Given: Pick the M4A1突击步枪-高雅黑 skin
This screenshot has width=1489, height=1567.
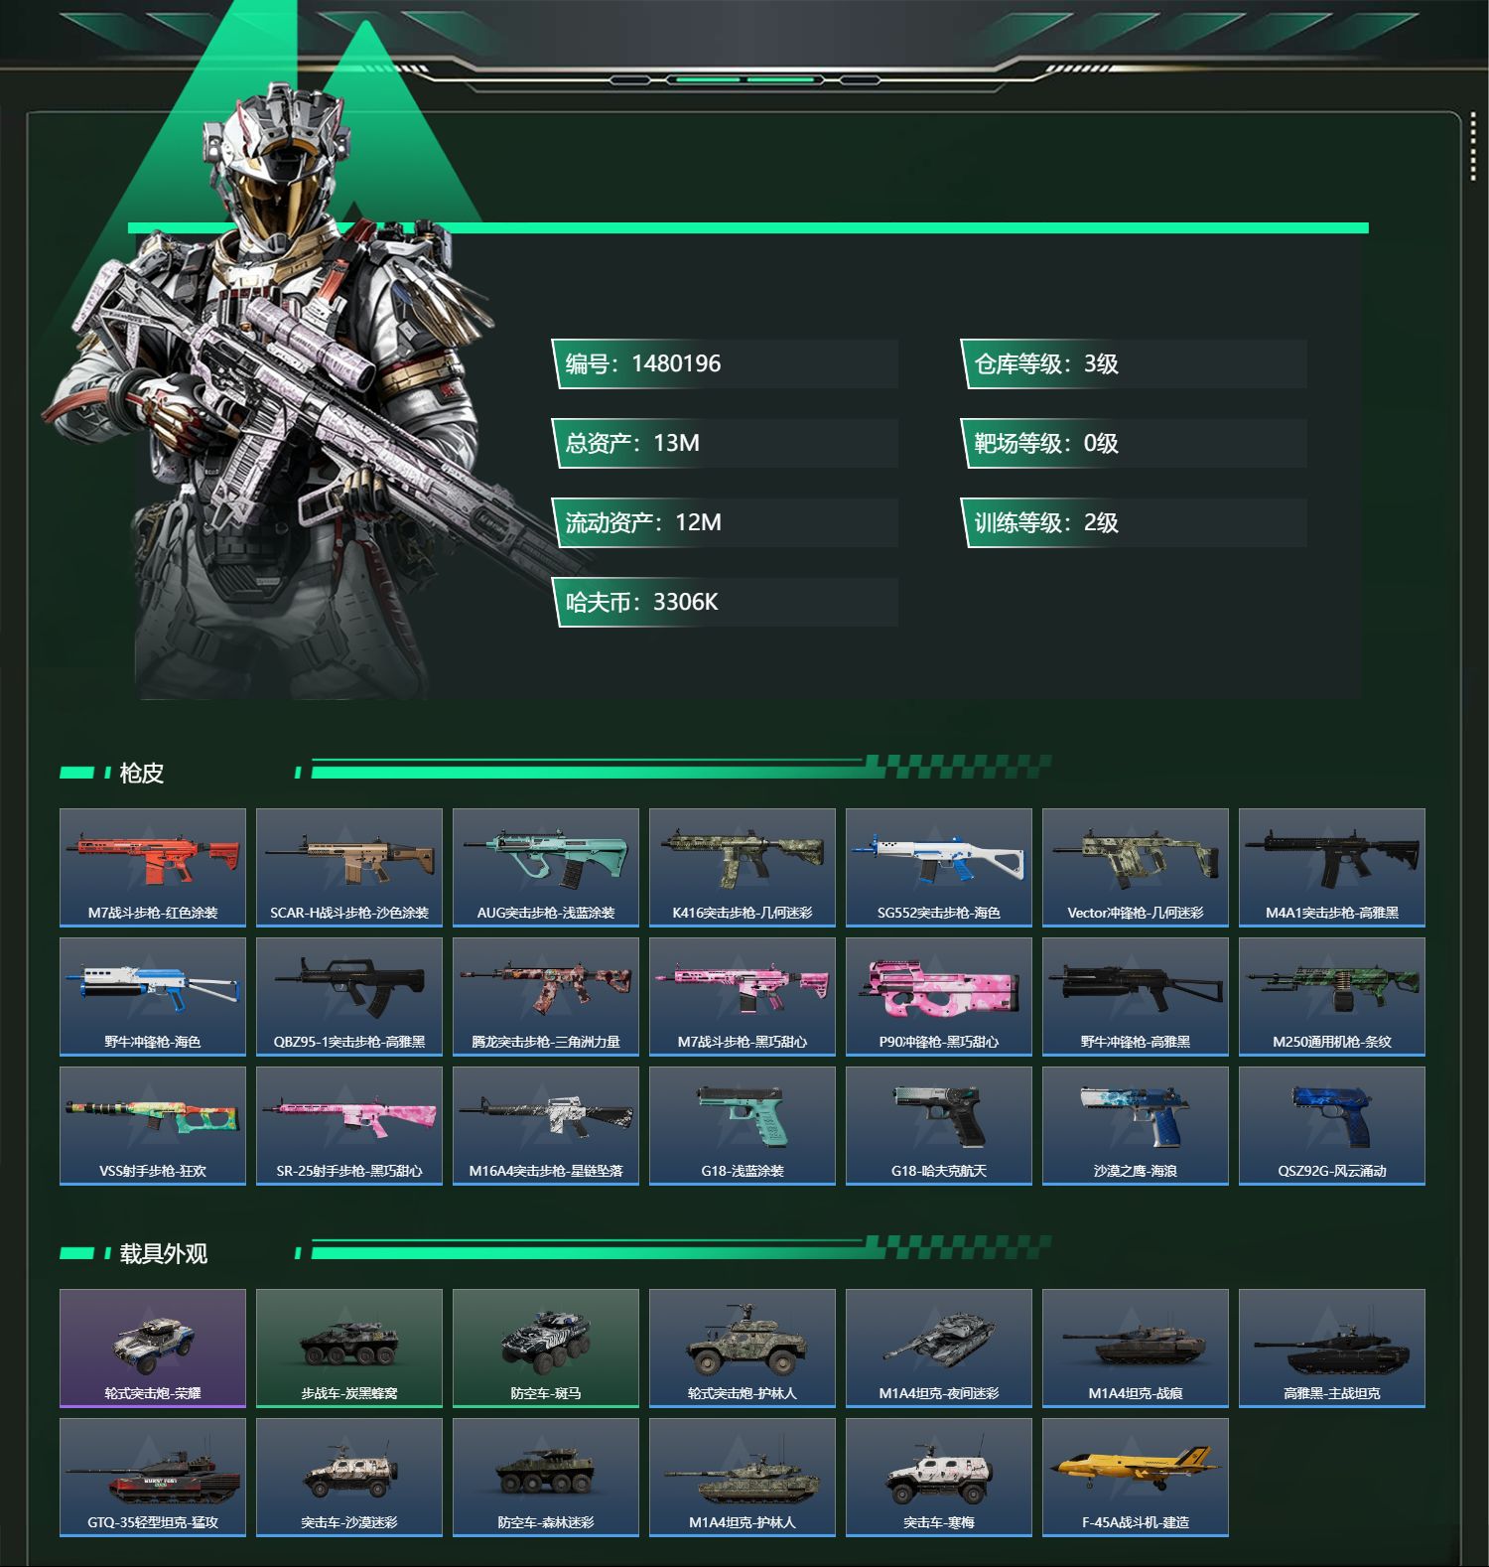Looking at the screenshot, I should [x=1332, y=868].
